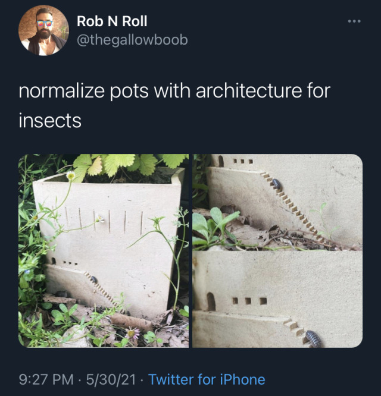Click the white flower near the pot's top-left rim
Viewport: 381px width, 396px height.
(71, 175)
